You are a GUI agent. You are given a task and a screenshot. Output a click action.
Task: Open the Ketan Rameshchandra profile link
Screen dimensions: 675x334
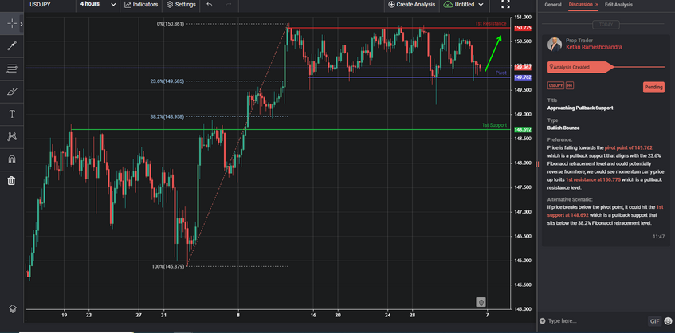594,47
